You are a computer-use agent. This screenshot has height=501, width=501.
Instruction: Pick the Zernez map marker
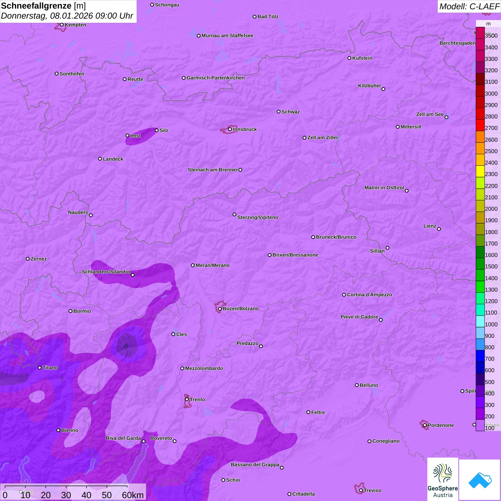click(28, 259)
